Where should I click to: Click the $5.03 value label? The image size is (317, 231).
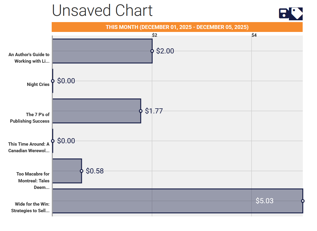(x=264, y=201)
